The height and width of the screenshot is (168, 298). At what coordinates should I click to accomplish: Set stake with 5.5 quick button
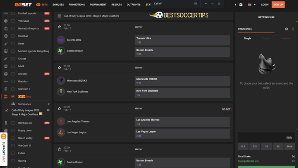255,146
